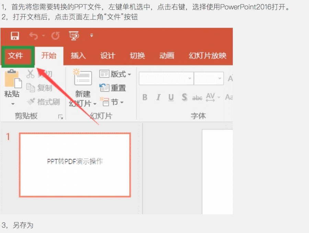Start slideshow from beginning icon
The height and width of the screenshot is (233, 309).
coord(74,36)
